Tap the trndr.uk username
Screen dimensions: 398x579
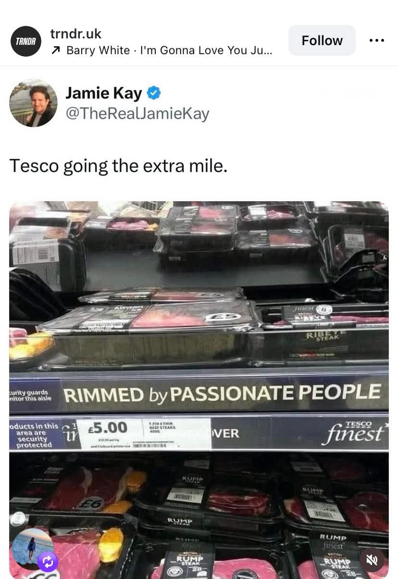[76, 34]
